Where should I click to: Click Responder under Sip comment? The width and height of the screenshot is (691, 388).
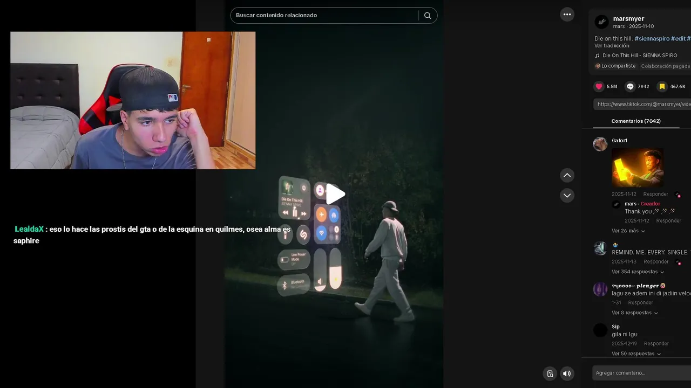656,344
